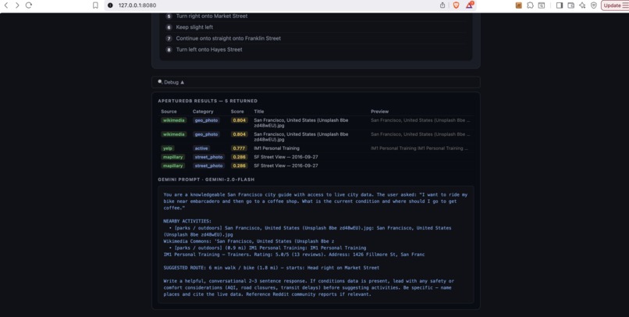Click the Source column header
The image size is (629, 317).
point(169,112)
